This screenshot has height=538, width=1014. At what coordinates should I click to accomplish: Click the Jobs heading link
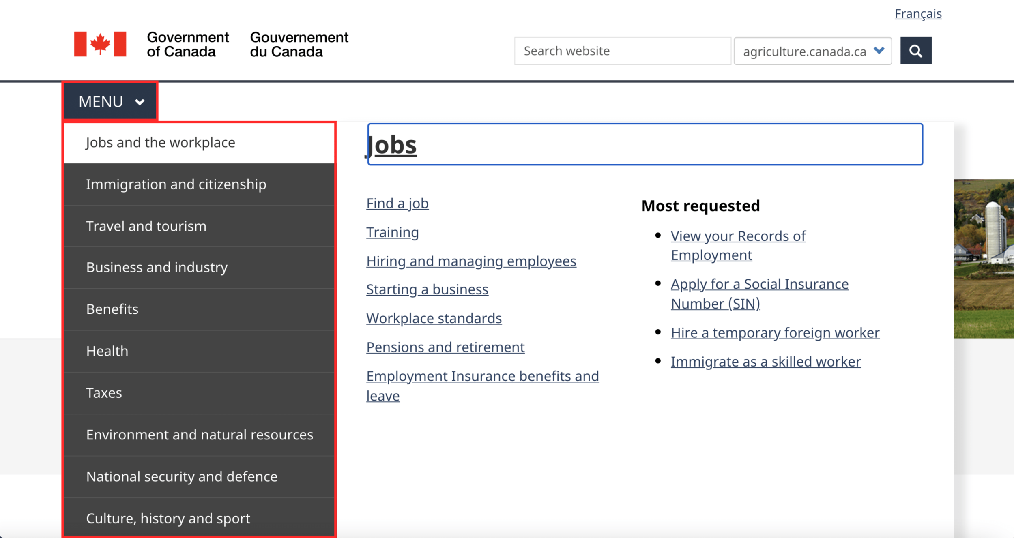coord(392,145)
